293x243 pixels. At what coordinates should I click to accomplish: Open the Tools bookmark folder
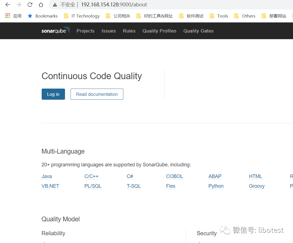point(219,16)
